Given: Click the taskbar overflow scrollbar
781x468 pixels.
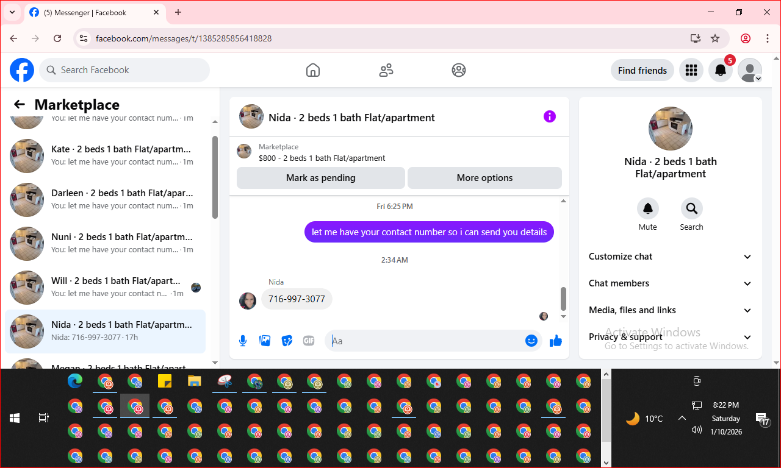Looking at the screenshot, I should [x=605, y=410].
